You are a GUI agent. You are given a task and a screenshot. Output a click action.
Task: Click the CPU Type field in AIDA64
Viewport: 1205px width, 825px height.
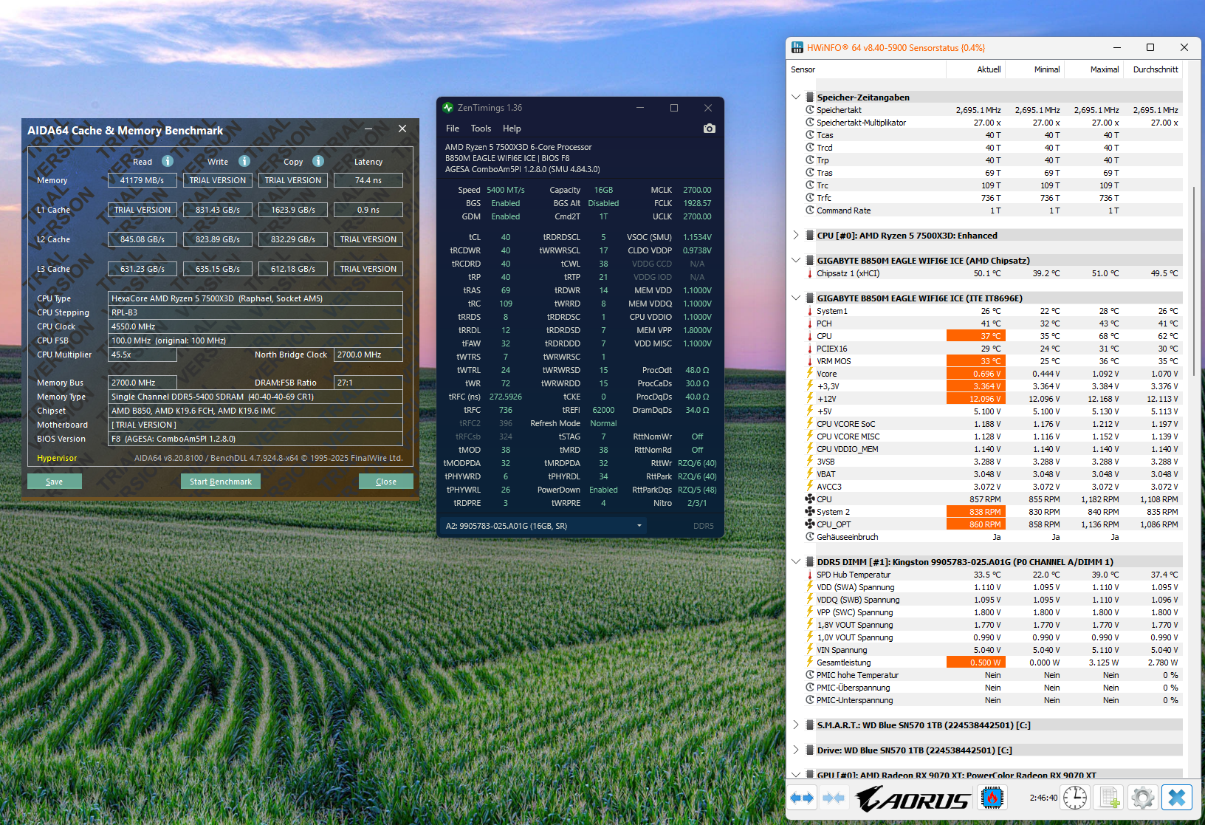(x=255, y=298)
